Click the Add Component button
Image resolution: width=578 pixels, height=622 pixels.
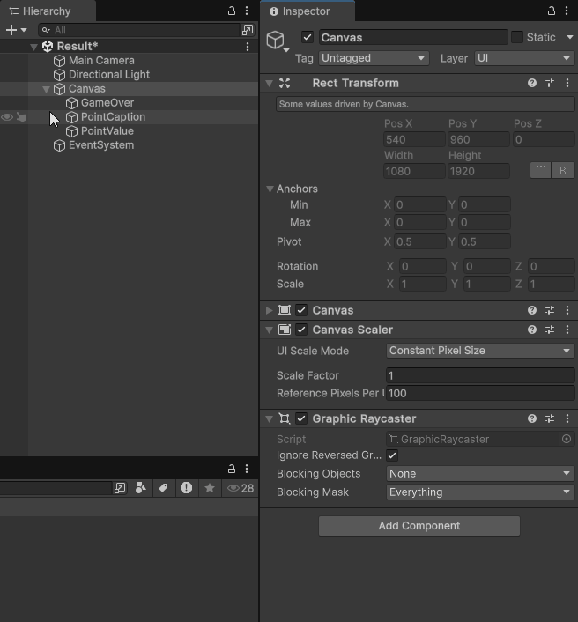(x=419, y=526)
